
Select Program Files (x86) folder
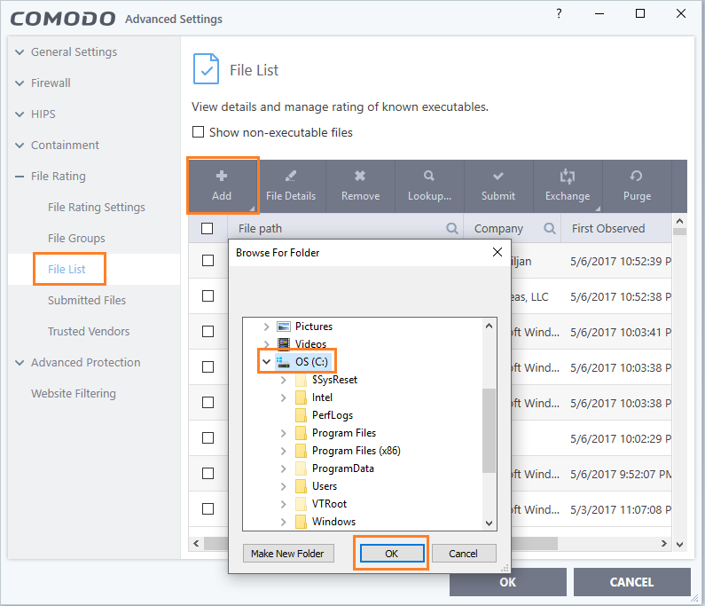[x=356, y=451]
